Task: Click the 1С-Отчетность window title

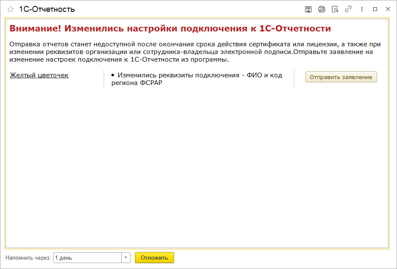Action: [x=47, y=9]
